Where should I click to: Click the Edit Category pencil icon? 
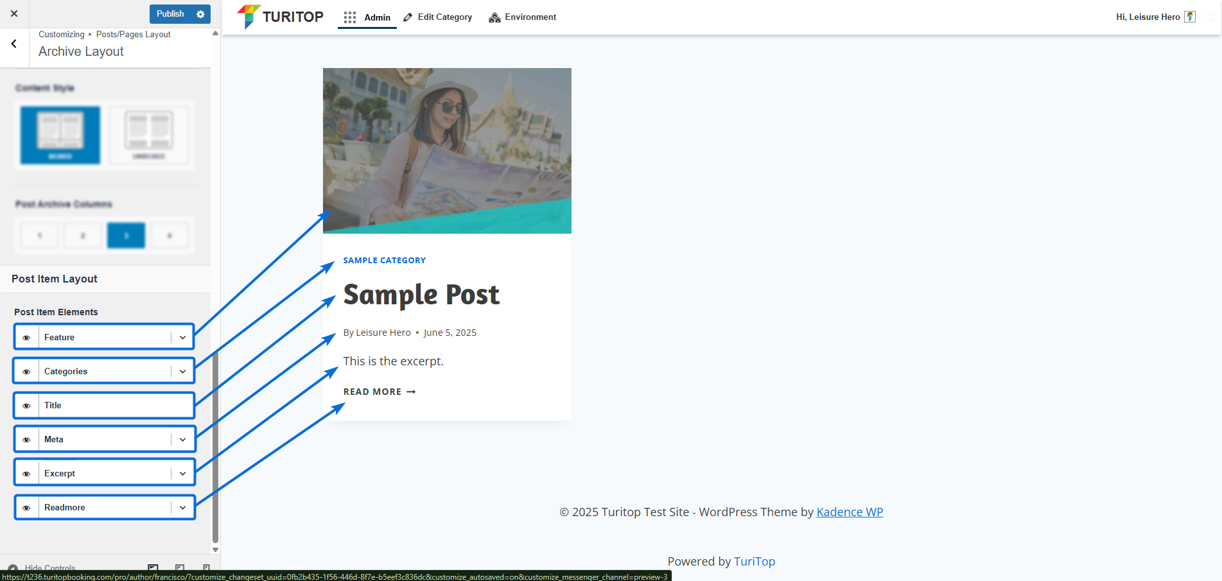tap(408, 17)
